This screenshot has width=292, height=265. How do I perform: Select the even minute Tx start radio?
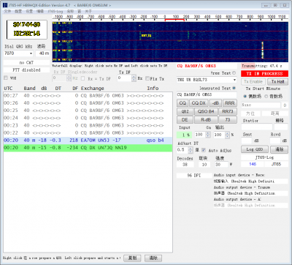pos(245,97)
